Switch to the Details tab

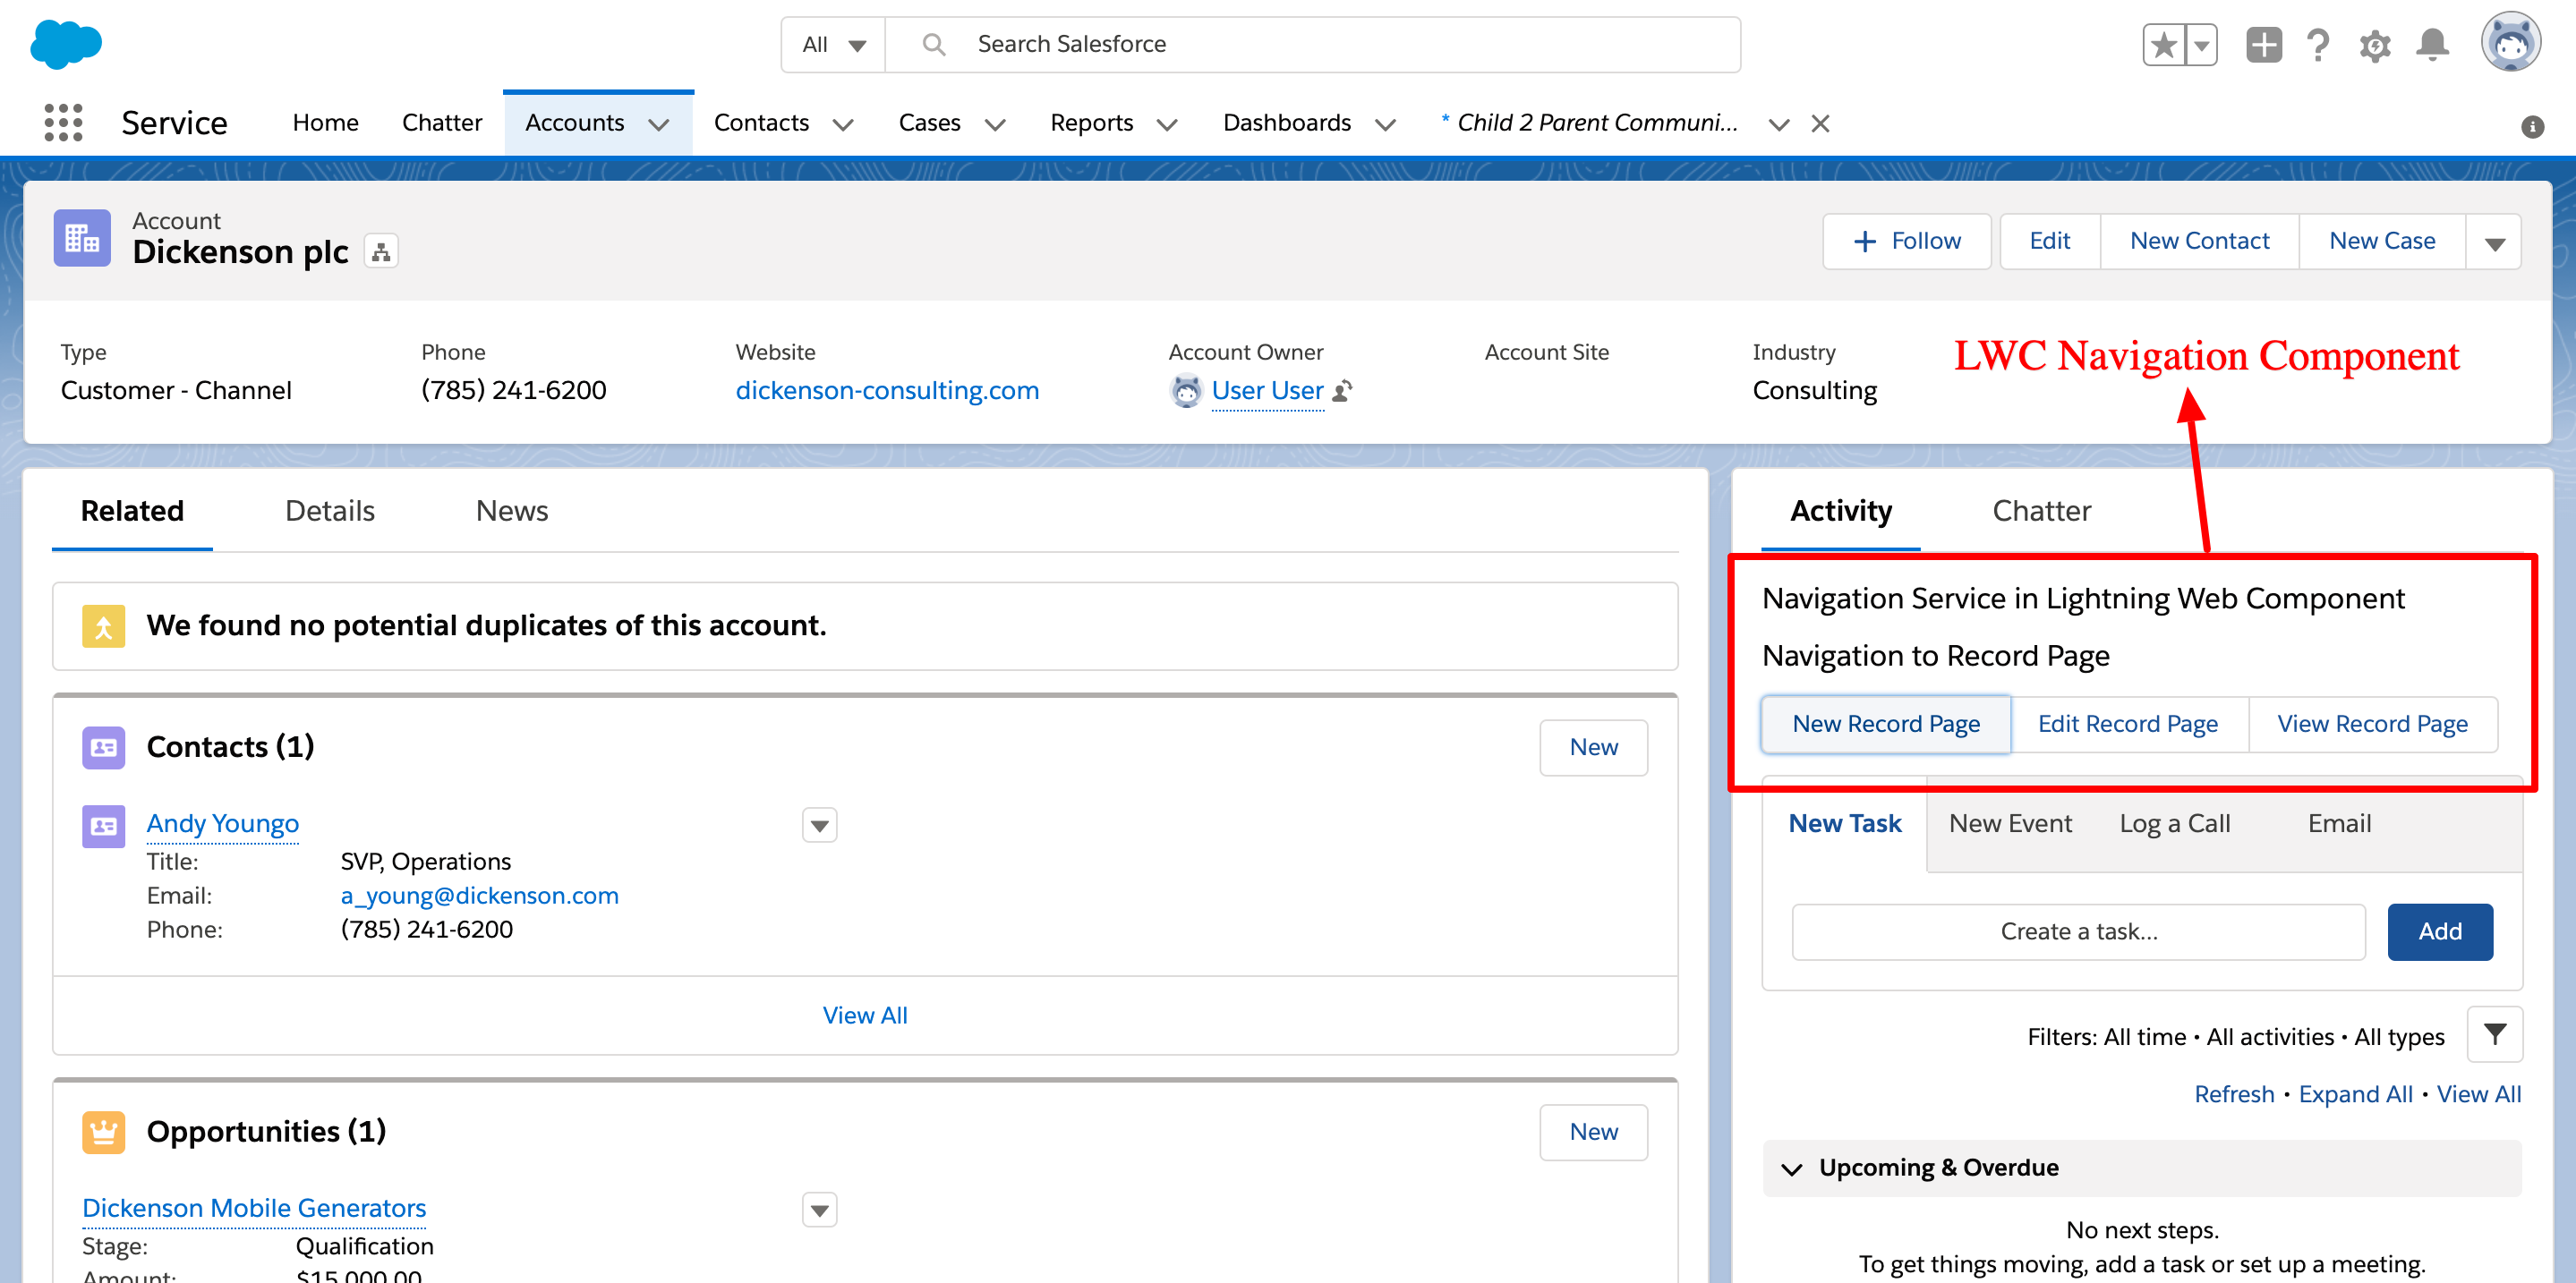point(329,511)
